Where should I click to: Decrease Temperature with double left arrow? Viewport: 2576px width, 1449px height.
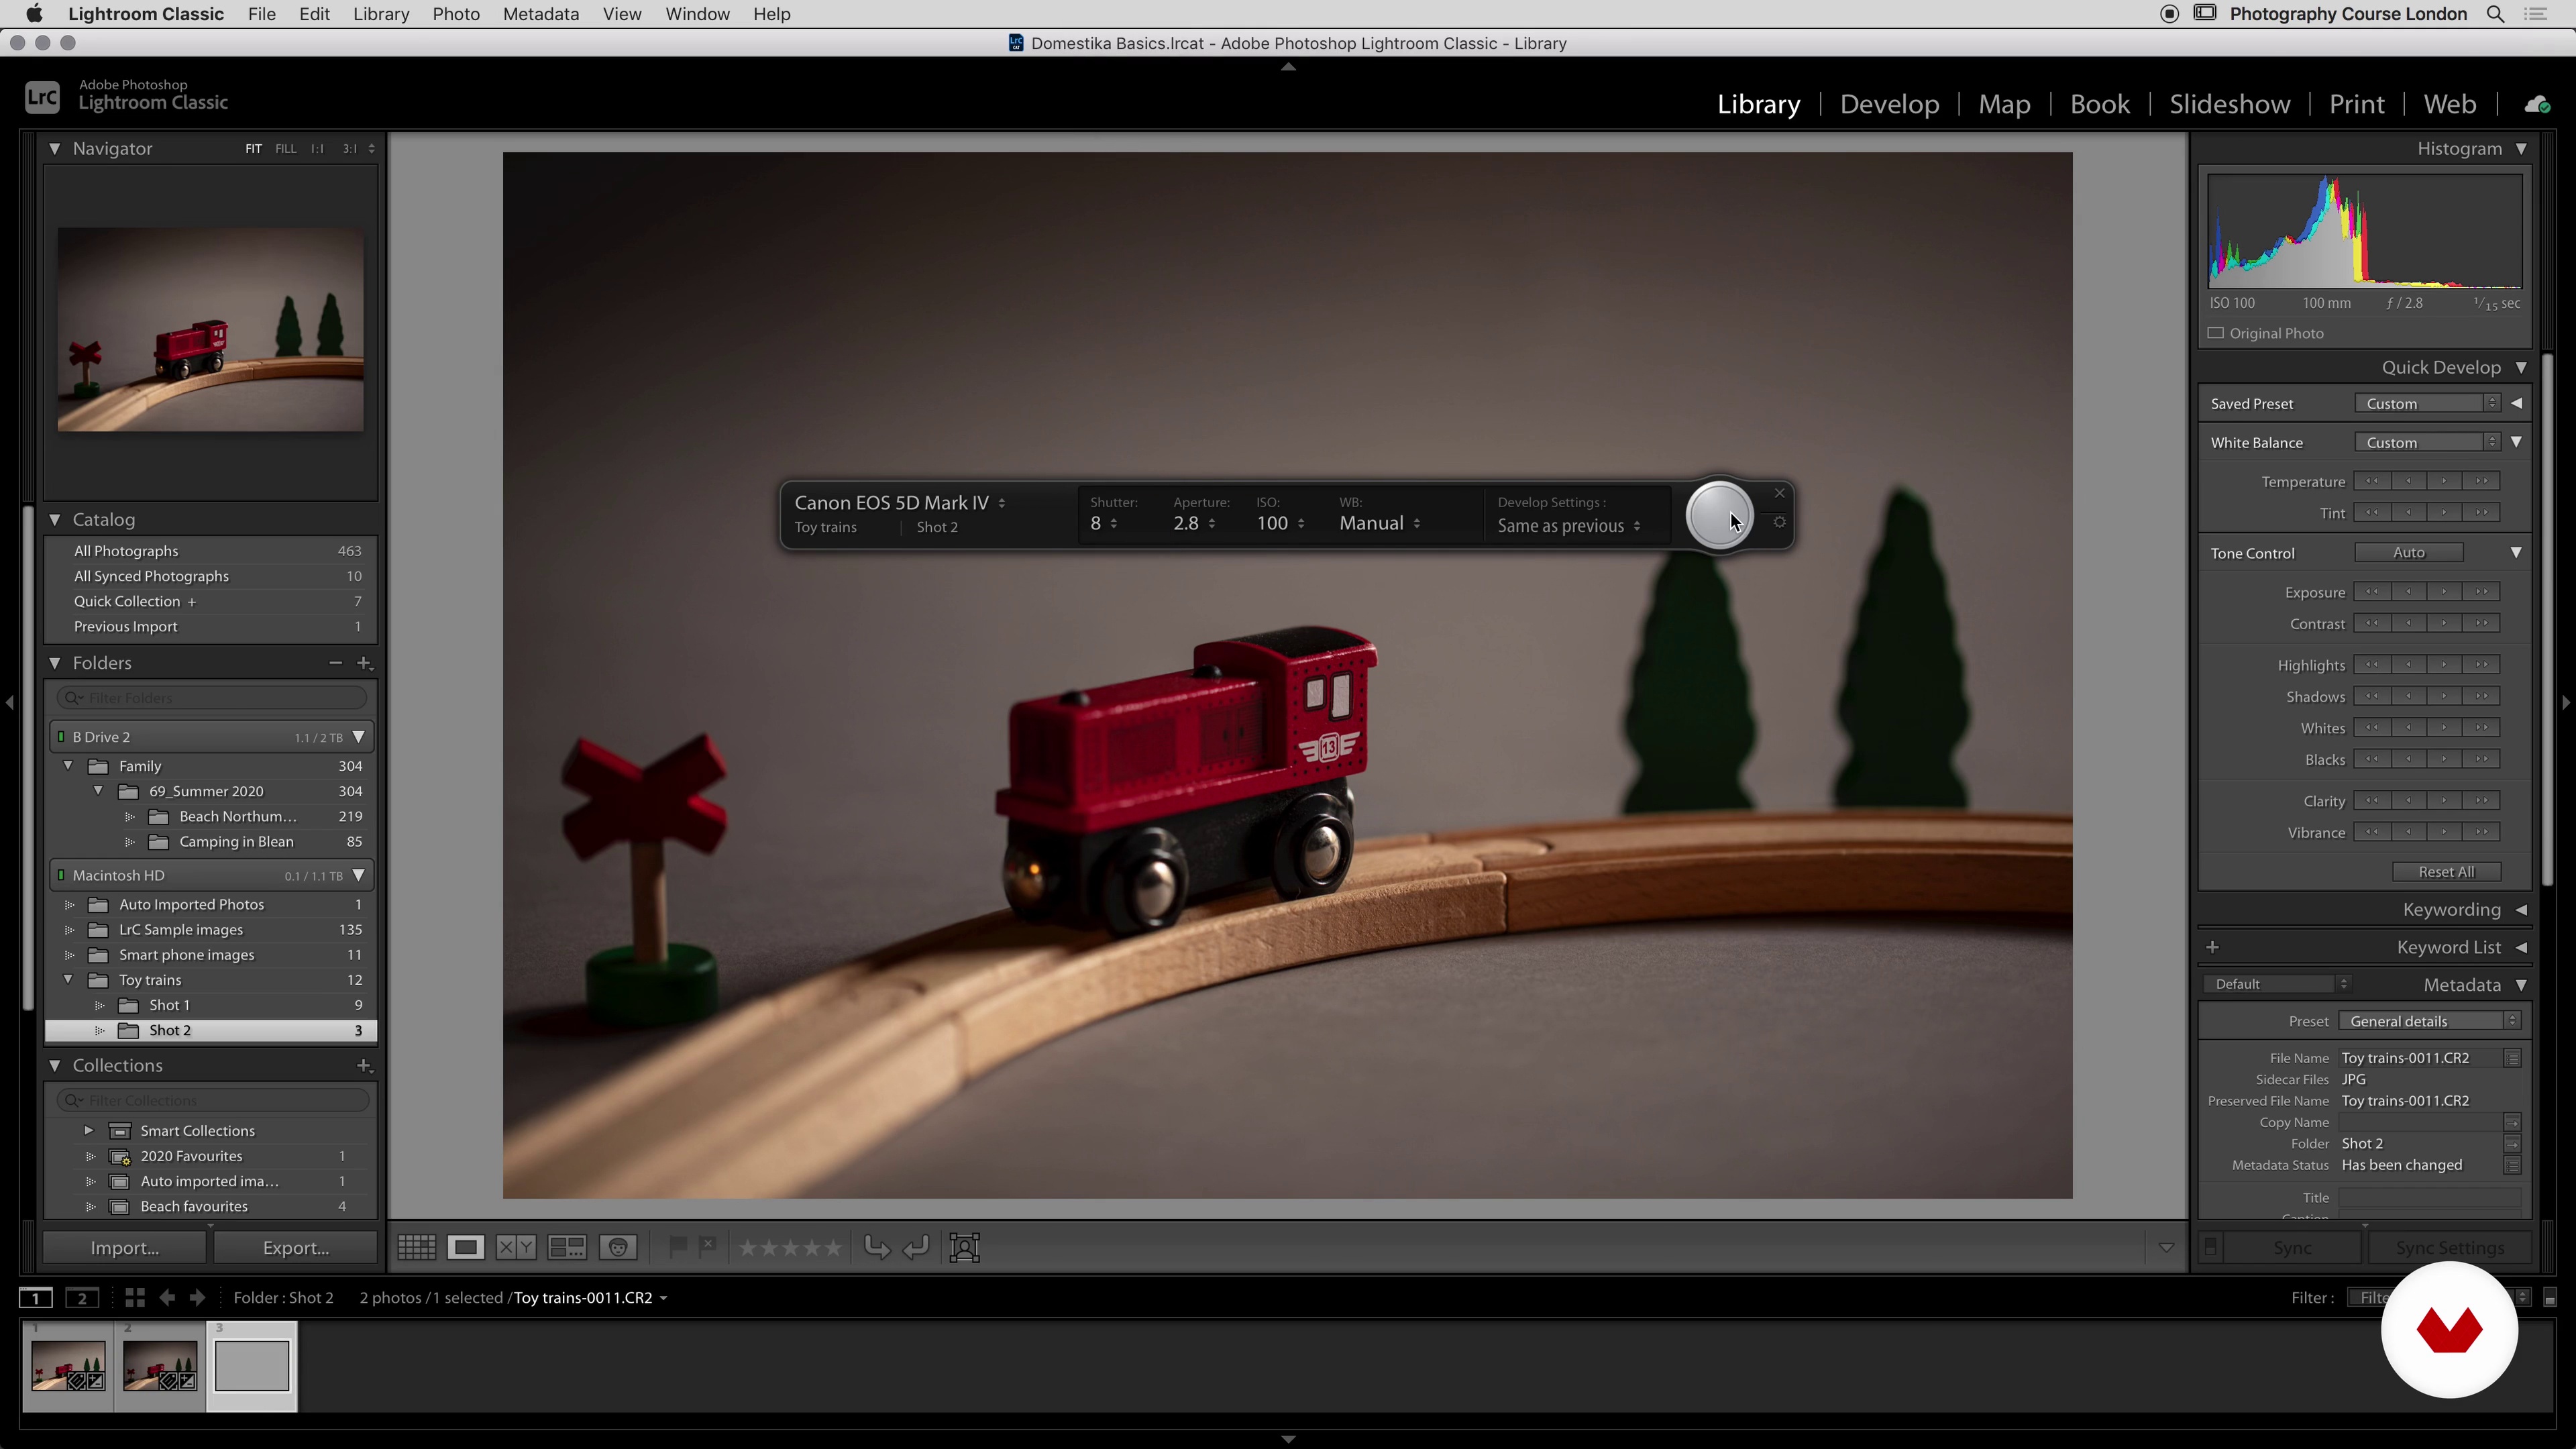tap(2372, 481)
